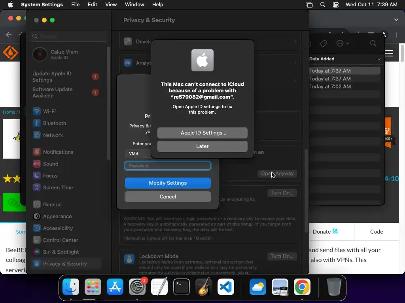Switch to the Code tab on webpage
405x303 pixels.
377,232
